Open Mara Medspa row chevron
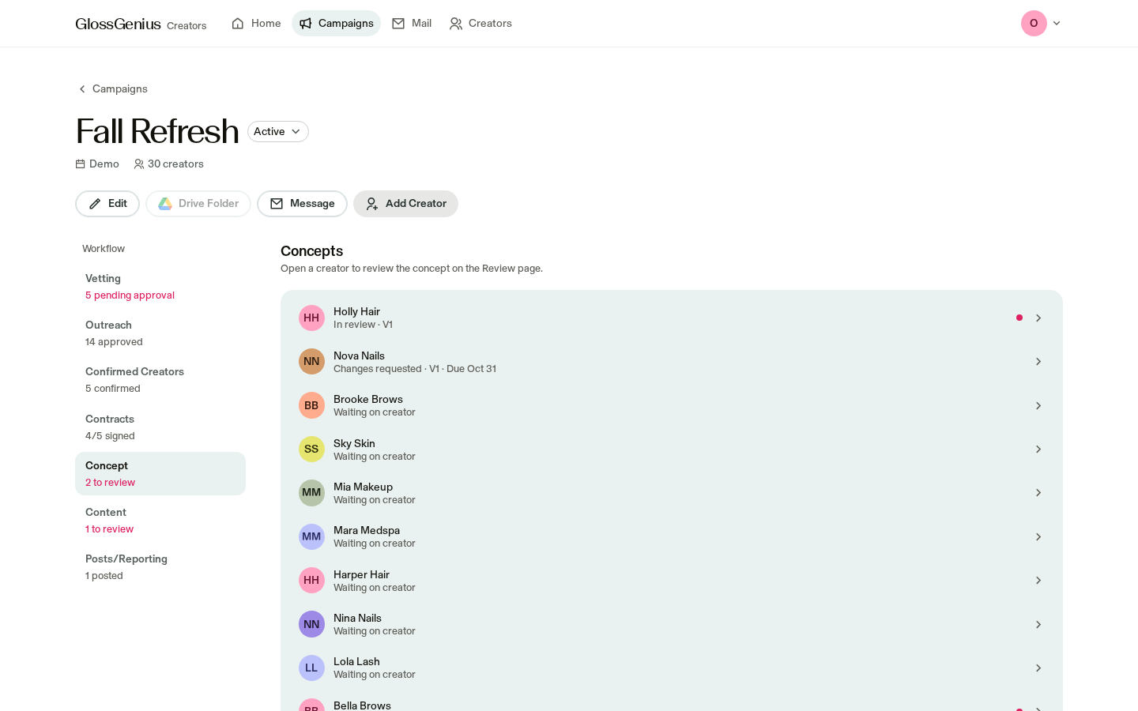Viewport: 1138px width, 711px height. click(1038, 537)
